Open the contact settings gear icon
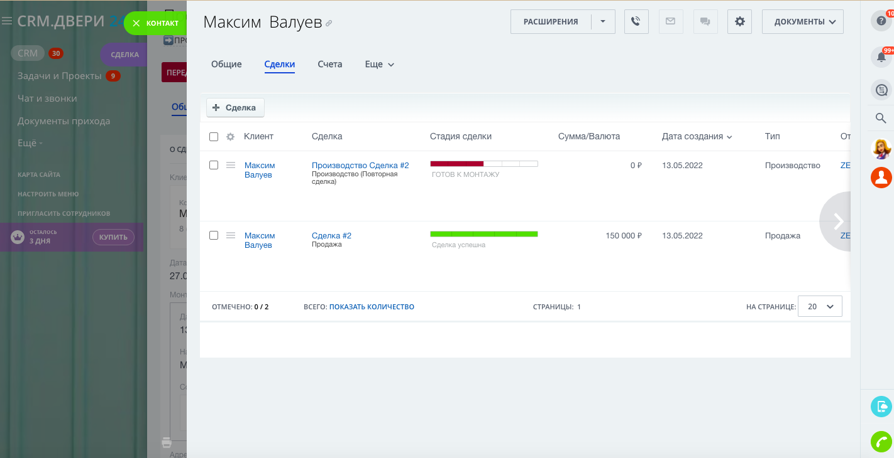Image resolution: width=894 pixels, height=458 pixels. pos(739,21)
